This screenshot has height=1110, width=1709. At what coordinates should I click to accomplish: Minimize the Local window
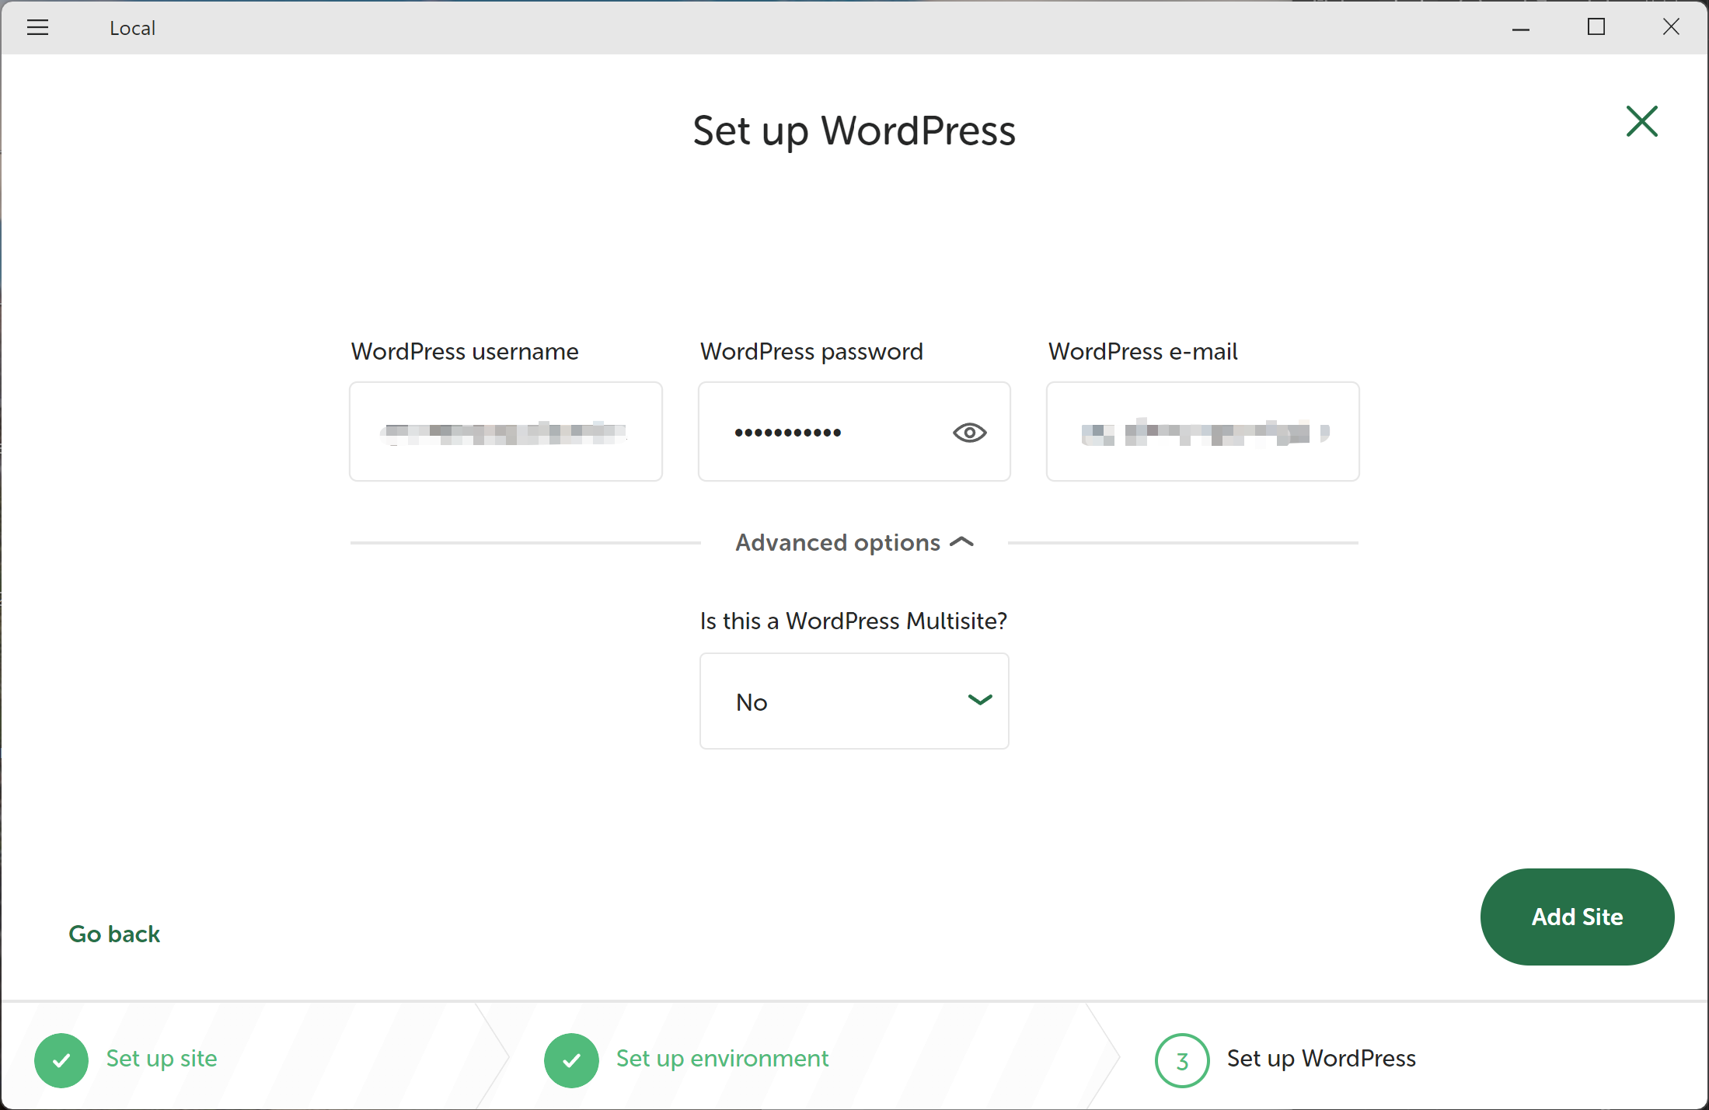(1521, 28)
